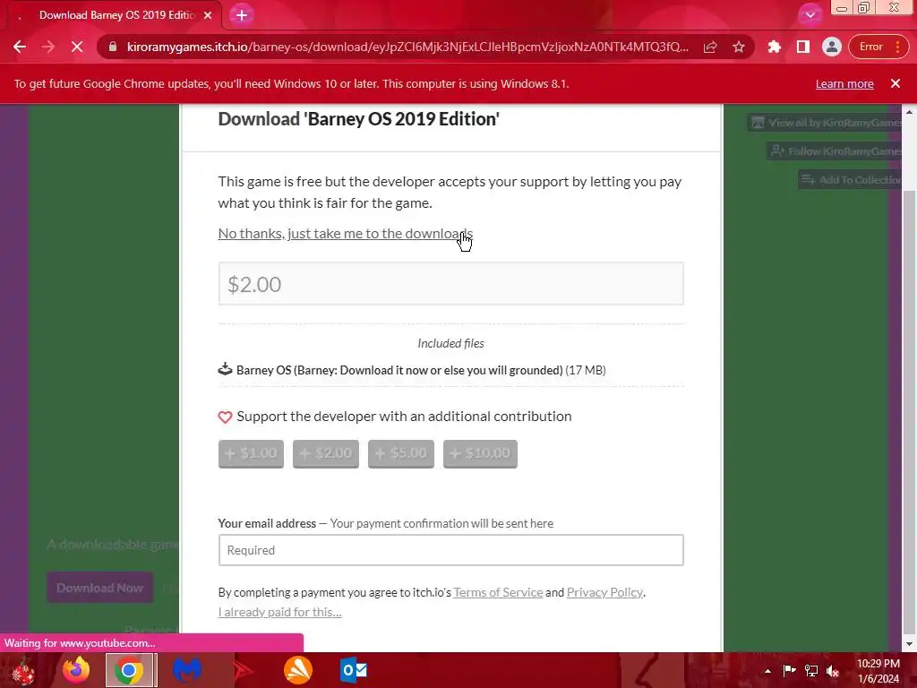Open the taskbar clock 10:29 PM
This screenshot has height=688, width=917.
coord(878,671)
